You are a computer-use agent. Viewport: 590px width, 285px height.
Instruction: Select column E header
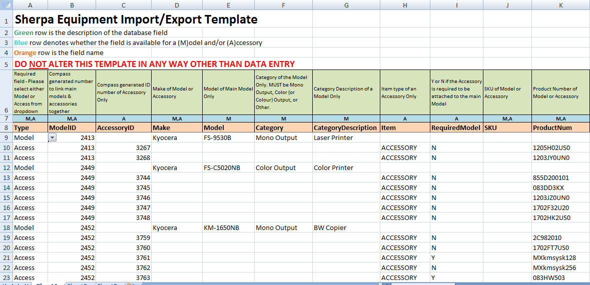tap(228, 5)
